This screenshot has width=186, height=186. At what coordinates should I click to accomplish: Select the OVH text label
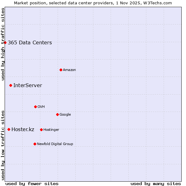pos(41,107)
